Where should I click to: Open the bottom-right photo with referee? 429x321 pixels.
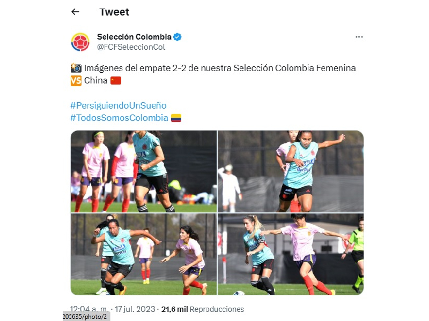click(x=291, y=254)
